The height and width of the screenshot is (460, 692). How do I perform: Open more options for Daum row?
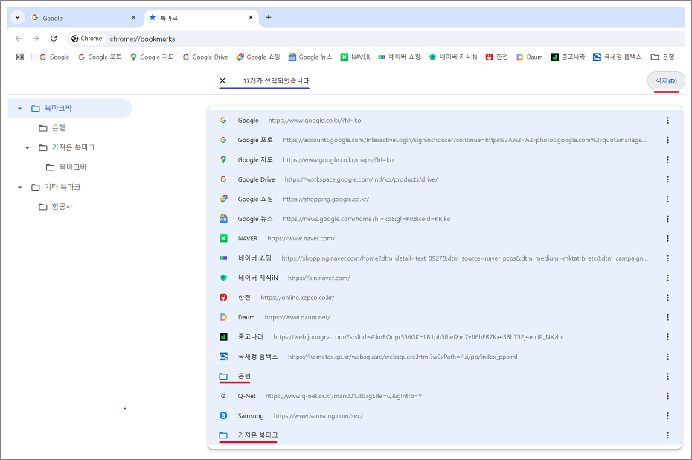click(x=667, y=317)
